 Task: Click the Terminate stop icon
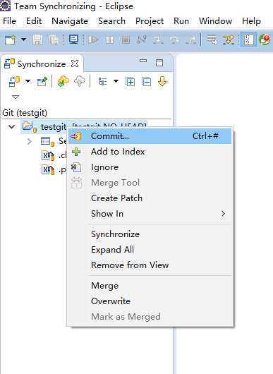tap(126, 40)
